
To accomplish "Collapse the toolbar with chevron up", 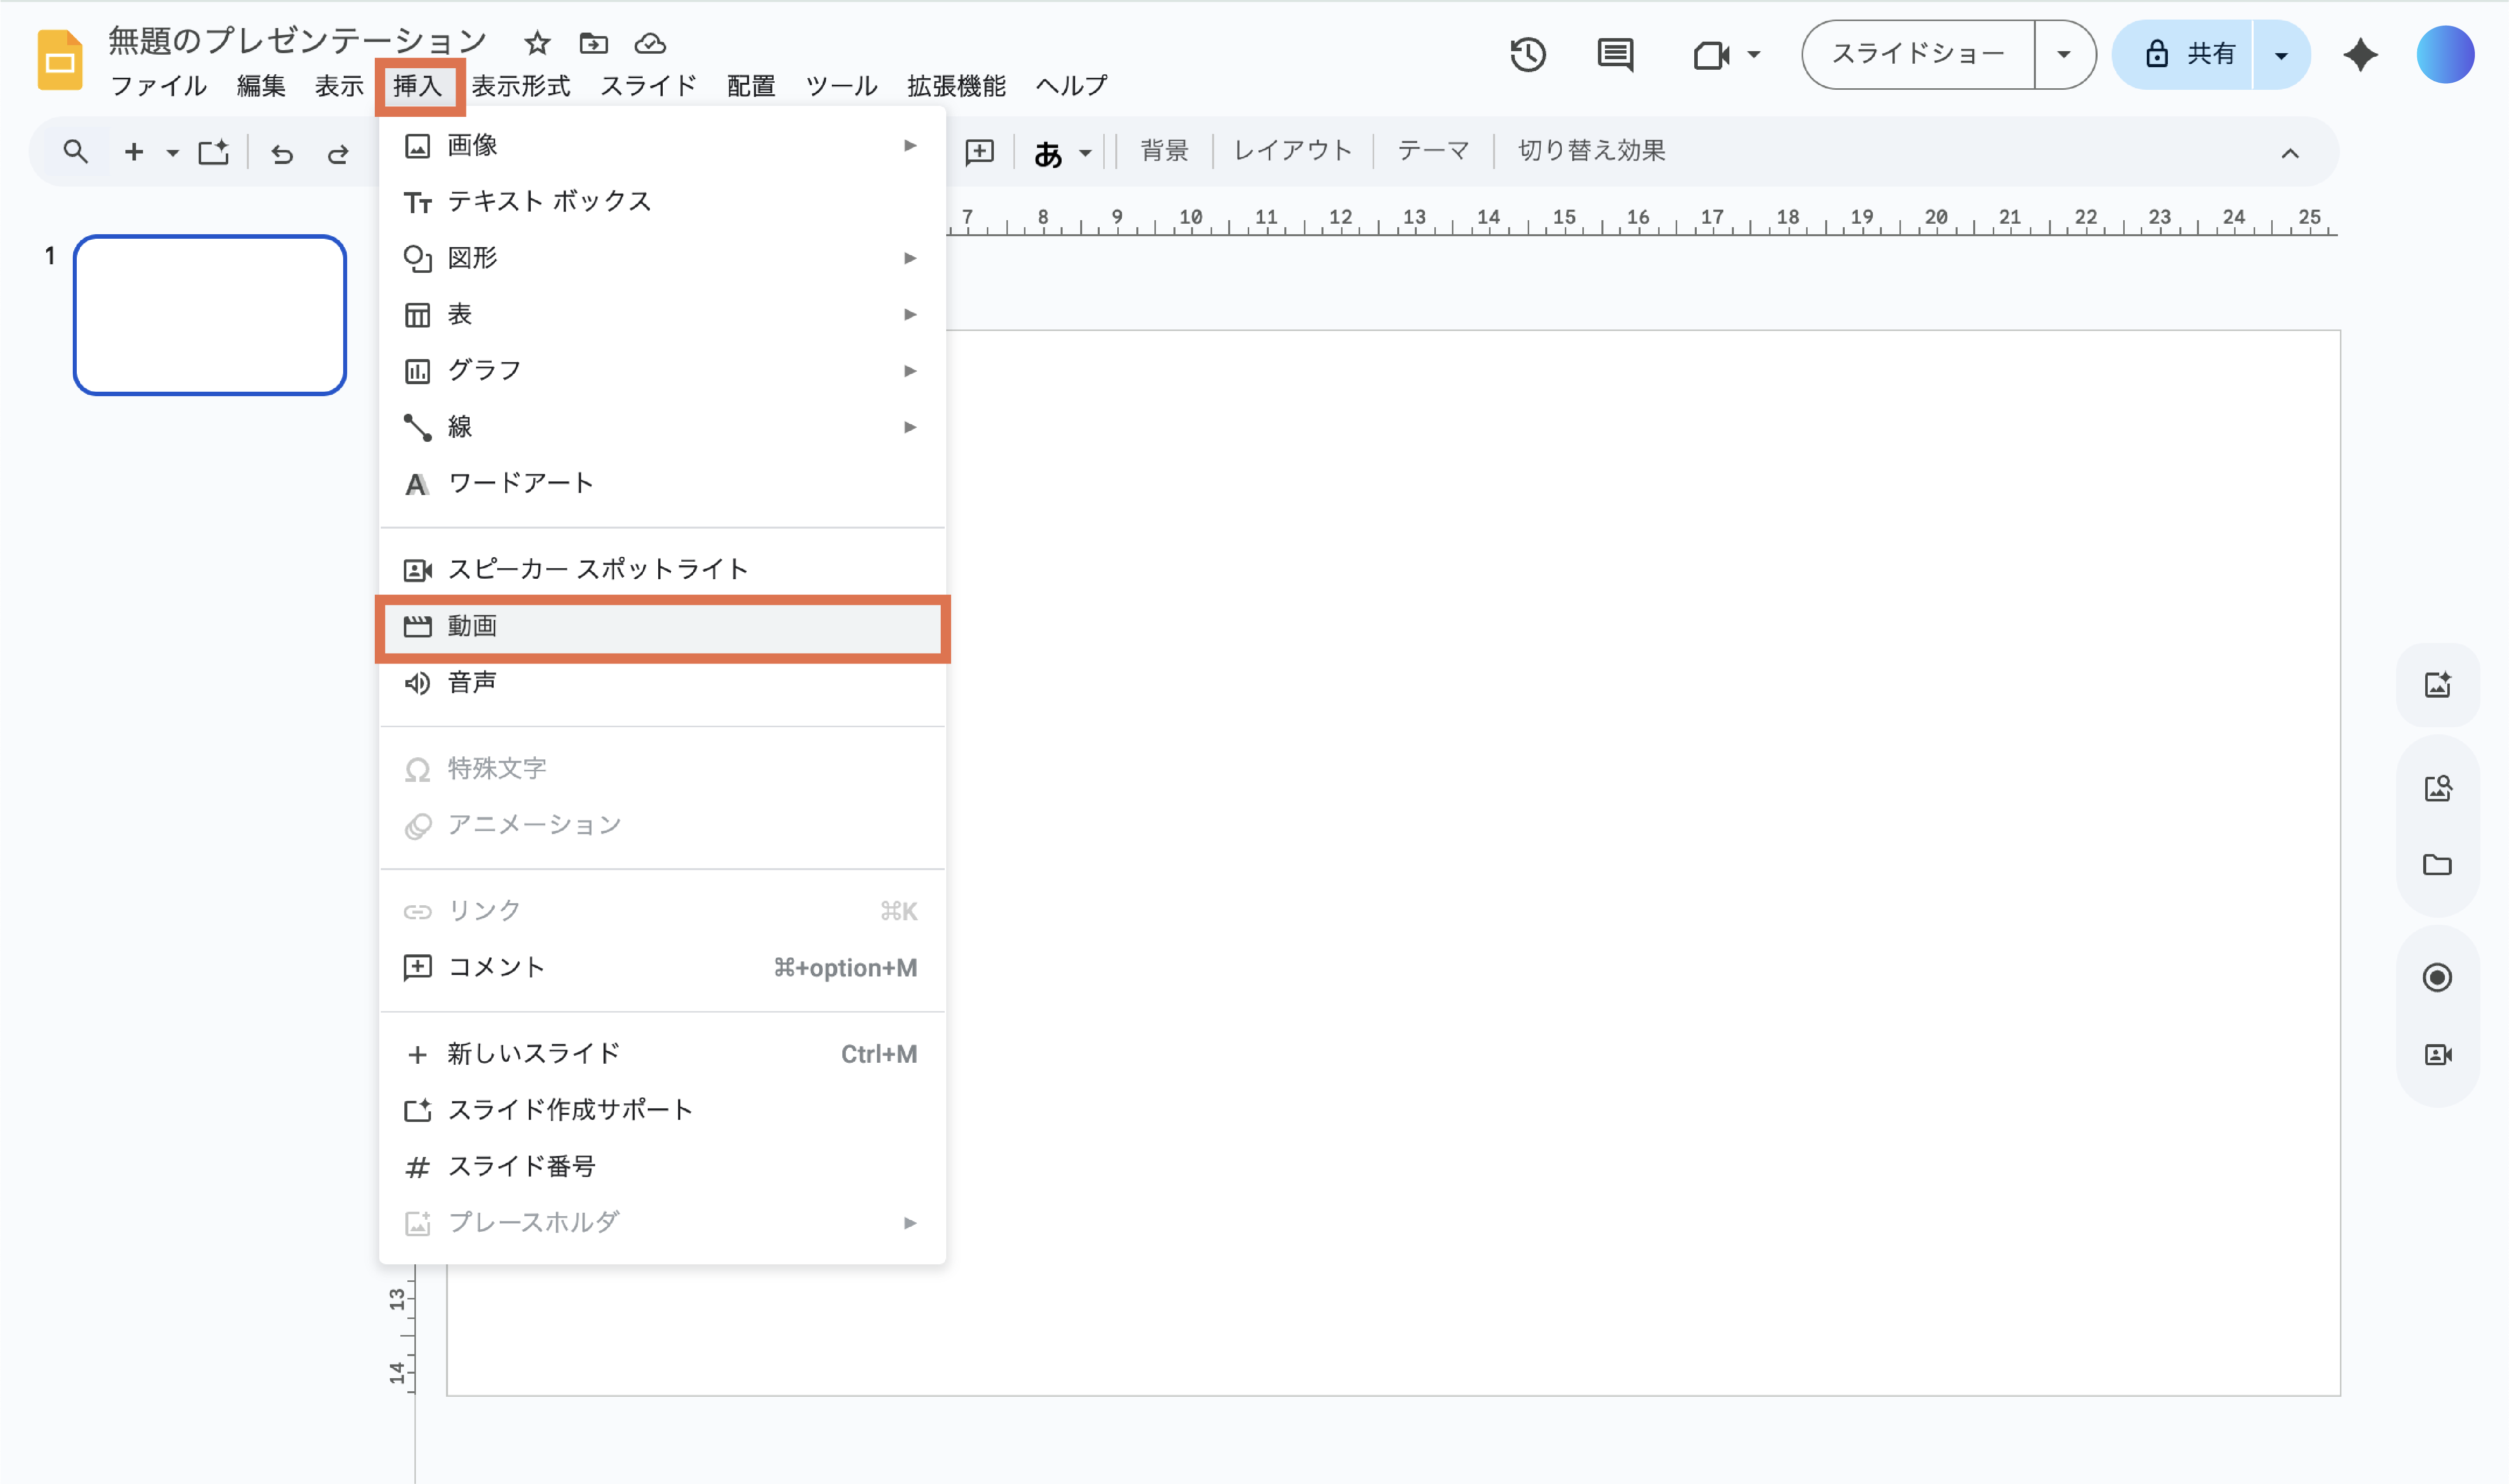I will coord(2289,153).
